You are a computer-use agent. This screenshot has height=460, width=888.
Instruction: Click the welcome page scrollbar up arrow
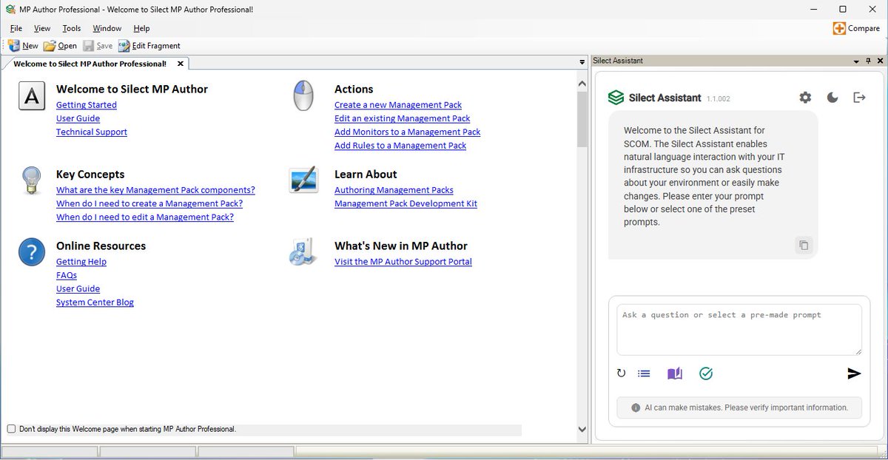click(582, 84)
